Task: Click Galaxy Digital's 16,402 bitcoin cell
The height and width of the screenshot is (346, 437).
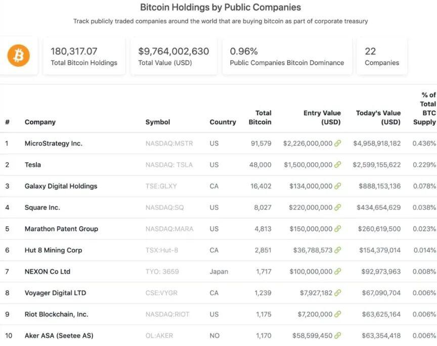Action: coord(261,186)
